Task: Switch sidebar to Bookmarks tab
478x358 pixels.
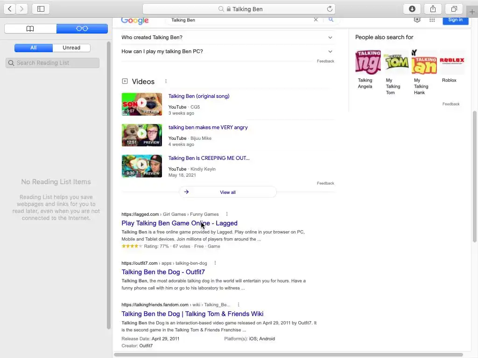Action: pyautogui.click(x=30, y=28)
